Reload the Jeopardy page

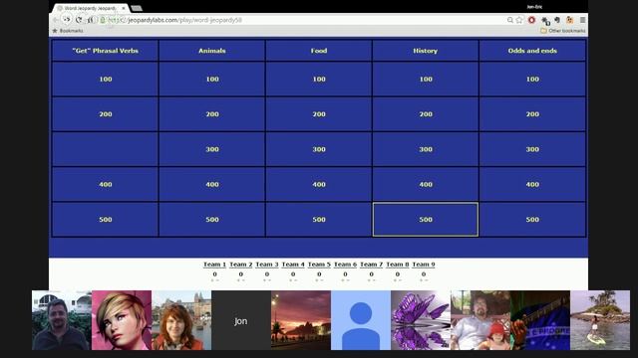click(79, 20)
